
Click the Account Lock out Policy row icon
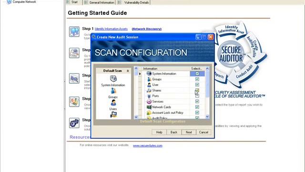click(149, 113)
